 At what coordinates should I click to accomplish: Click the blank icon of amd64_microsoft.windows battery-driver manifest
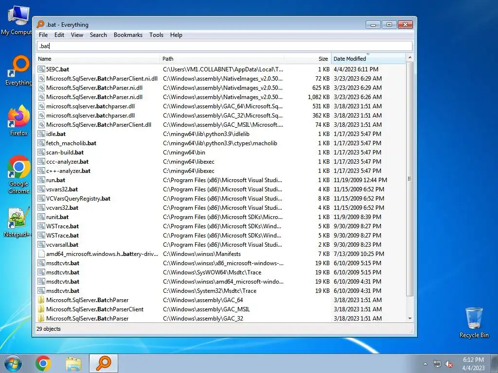click(x=41, y=254)
